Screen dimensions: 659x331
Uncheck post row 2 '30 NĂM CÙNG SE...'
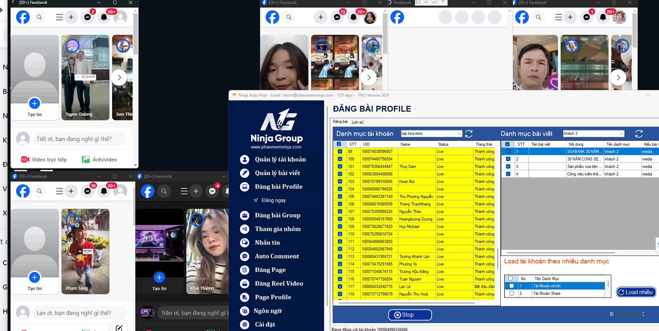pyautogui.click(x=508, y=159)
